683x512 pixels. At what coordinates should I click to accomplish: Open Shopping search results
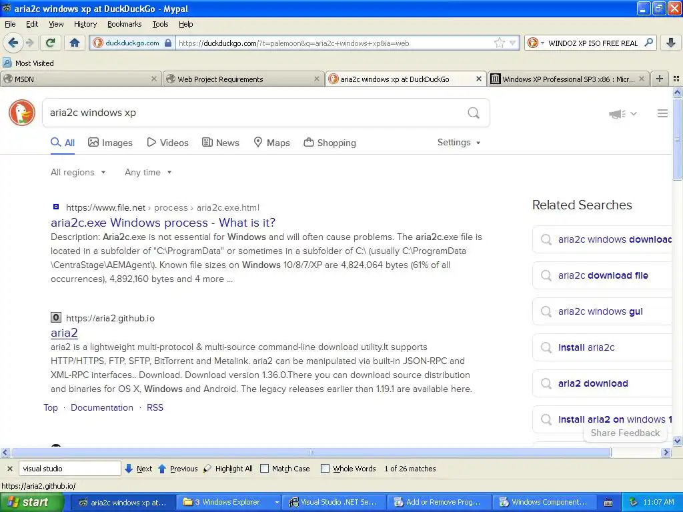[329, 143]
